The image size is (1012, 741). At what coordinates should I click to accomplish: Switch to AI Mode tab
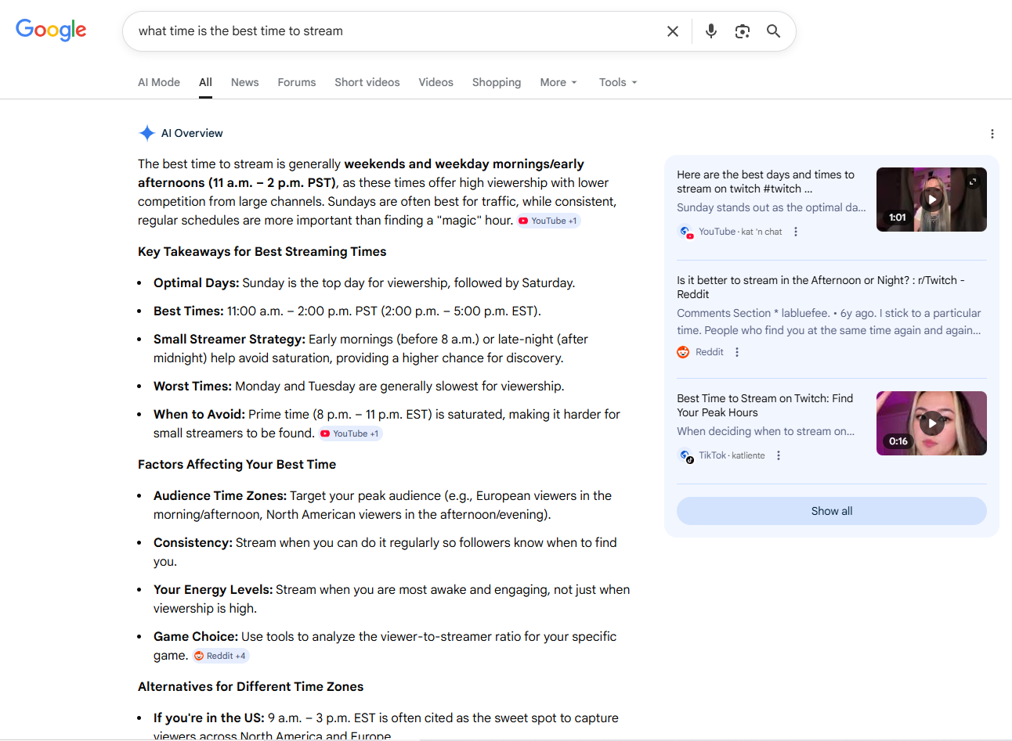[159, 82]
